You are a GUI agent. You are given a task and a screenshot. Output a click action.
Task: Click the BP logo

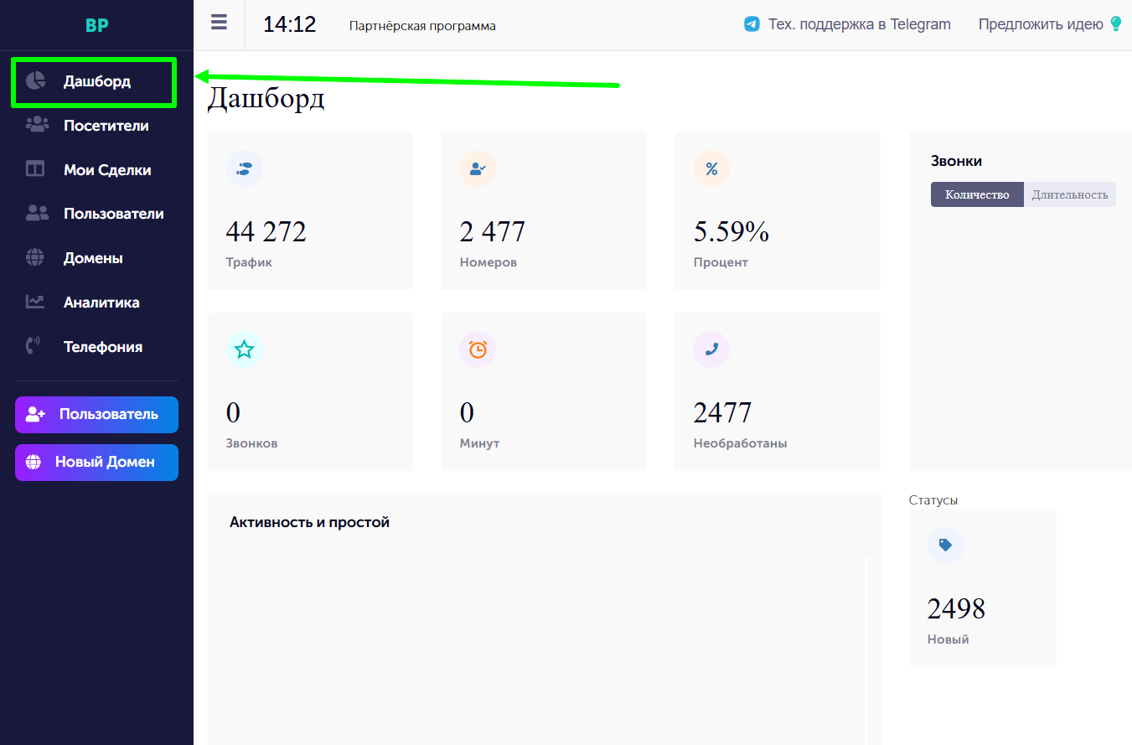click(x=96, y=25)
